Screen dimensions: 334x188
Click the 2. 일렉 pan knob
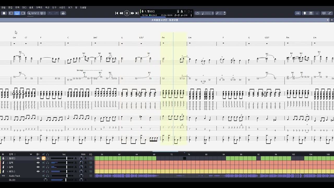tap(81, 163)
